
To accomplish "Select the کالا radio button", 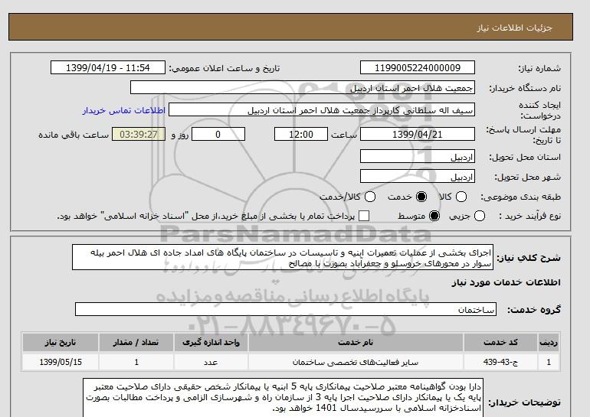I will [461, 197].
